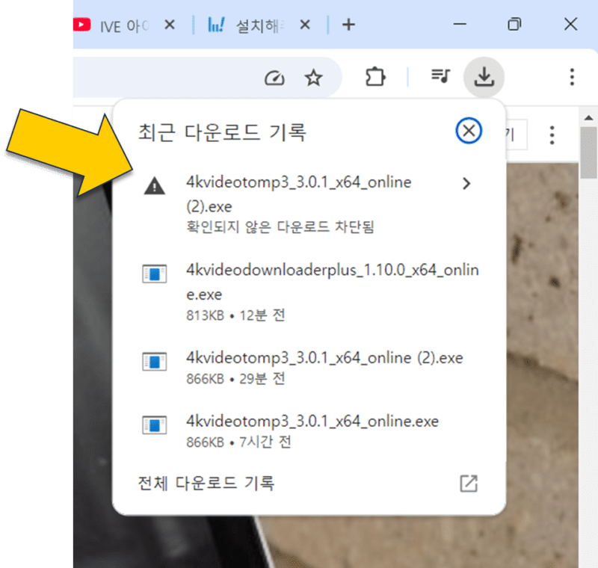The width and height of the screenshot is (598, 568).
Task: Switch to the IVE YouTube tab
Action: click(120, 25)
